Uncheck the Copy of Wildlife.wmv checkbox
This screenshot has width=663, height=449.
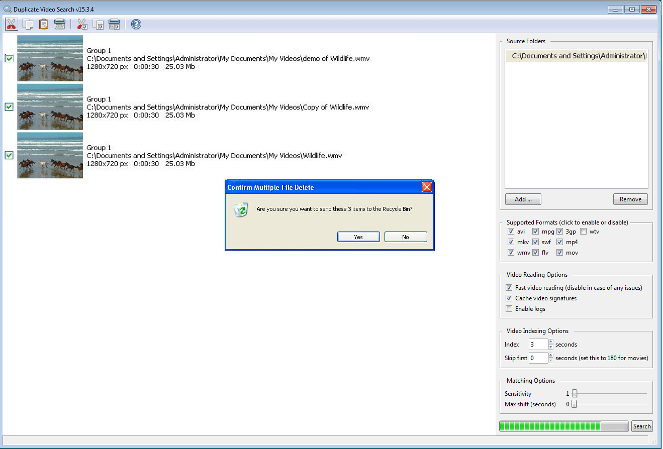coord(9,107)
